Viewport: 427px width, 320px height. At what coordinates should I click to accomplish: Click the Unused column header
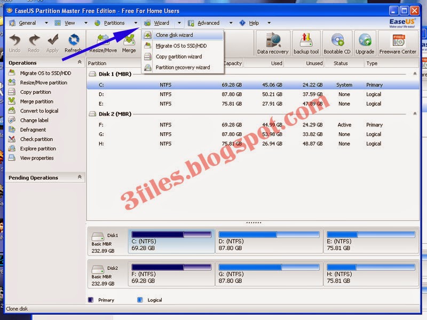coord(304,63)
